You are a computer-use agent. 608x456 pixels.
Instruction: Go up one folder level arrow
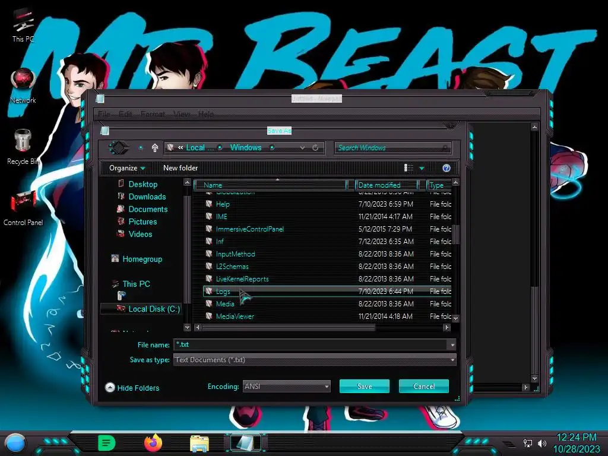[x=155, y=148]
